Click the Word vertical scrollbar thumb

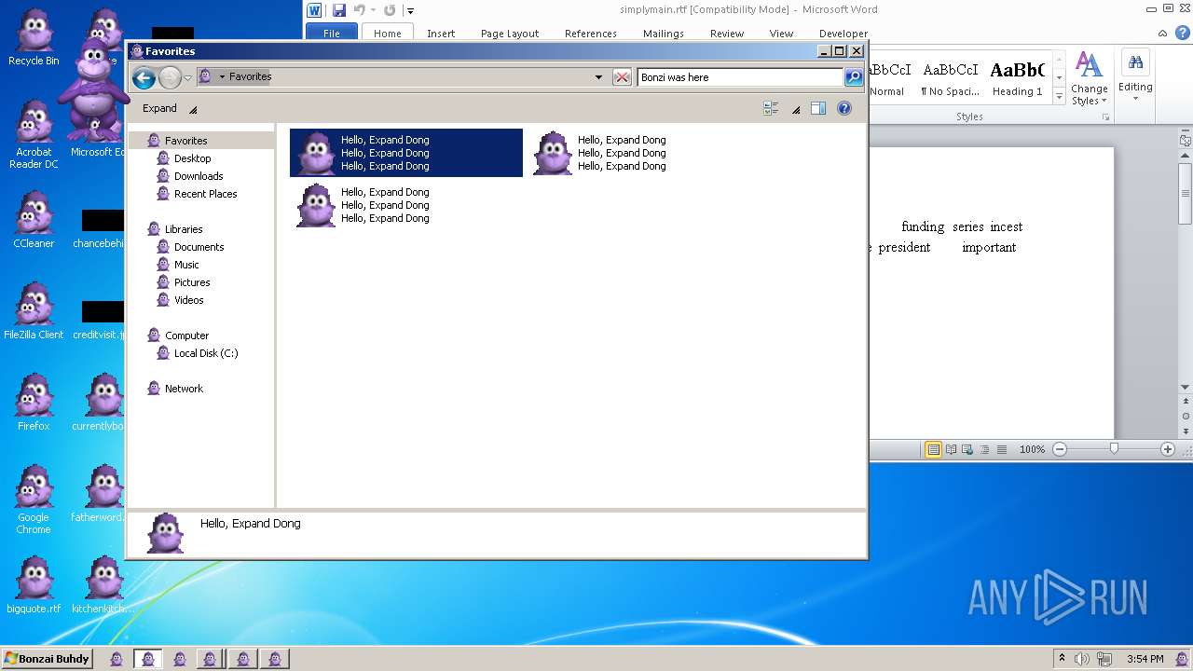[x=1186, y=193]
